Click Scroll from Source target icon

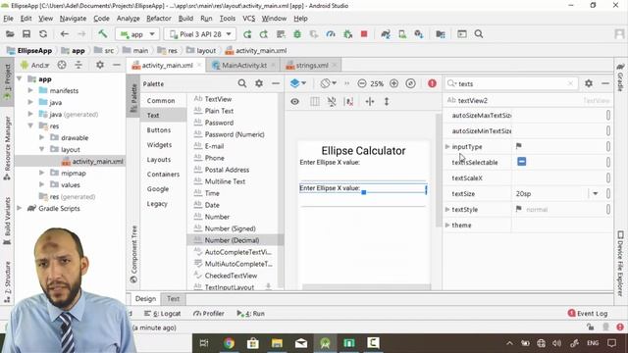coord(62,65)
